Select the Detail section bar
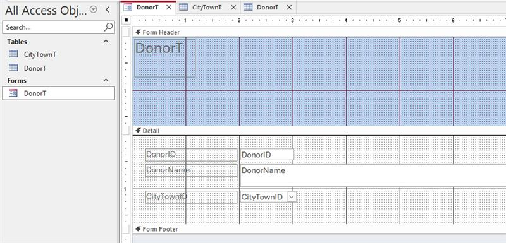Screen dimensions: 506x243 coord(319,131)
